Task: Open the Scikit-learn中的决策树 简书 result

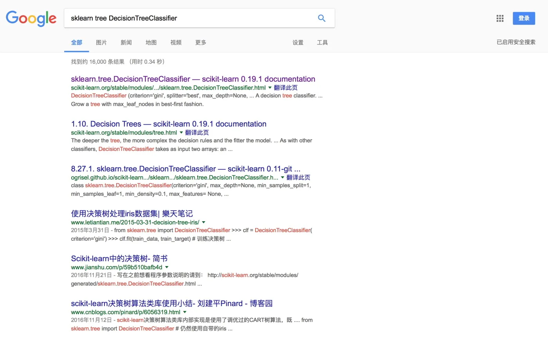Action: pyautogui.click(x=119, y=258)
